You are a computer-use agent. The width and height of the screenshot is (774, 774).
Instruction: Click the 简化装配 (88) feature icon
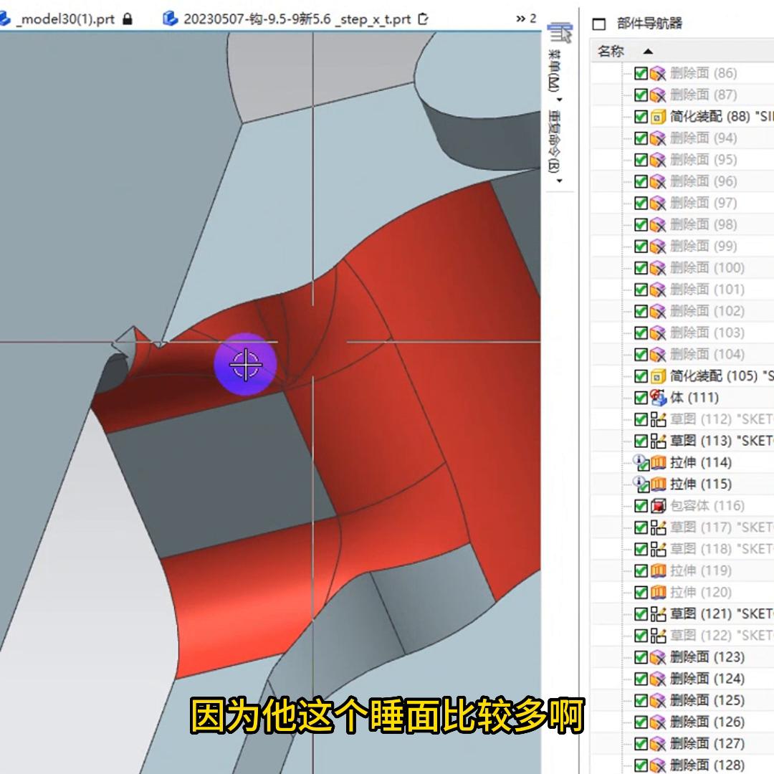[658, 117]
